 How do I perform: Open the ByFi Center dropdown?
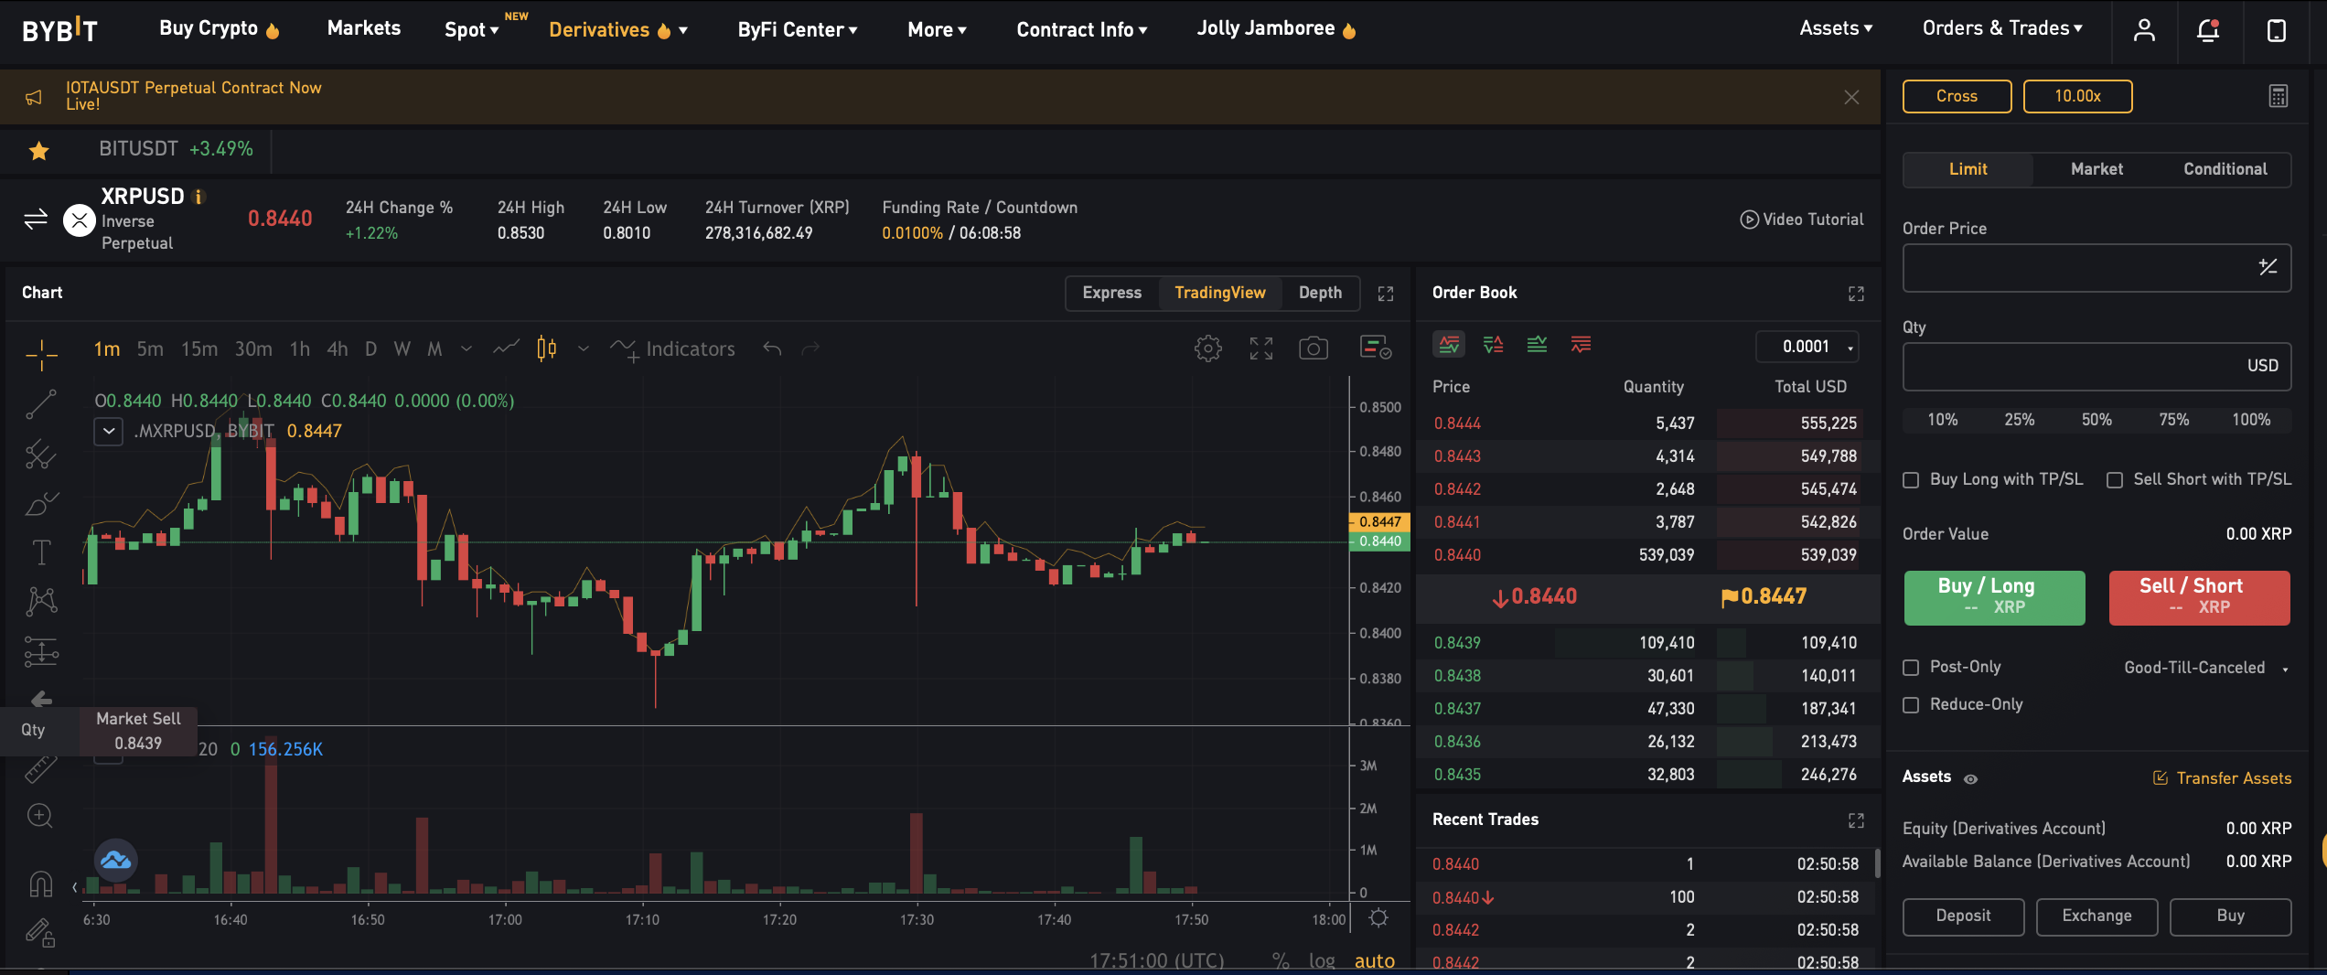(x=798, y=30)
